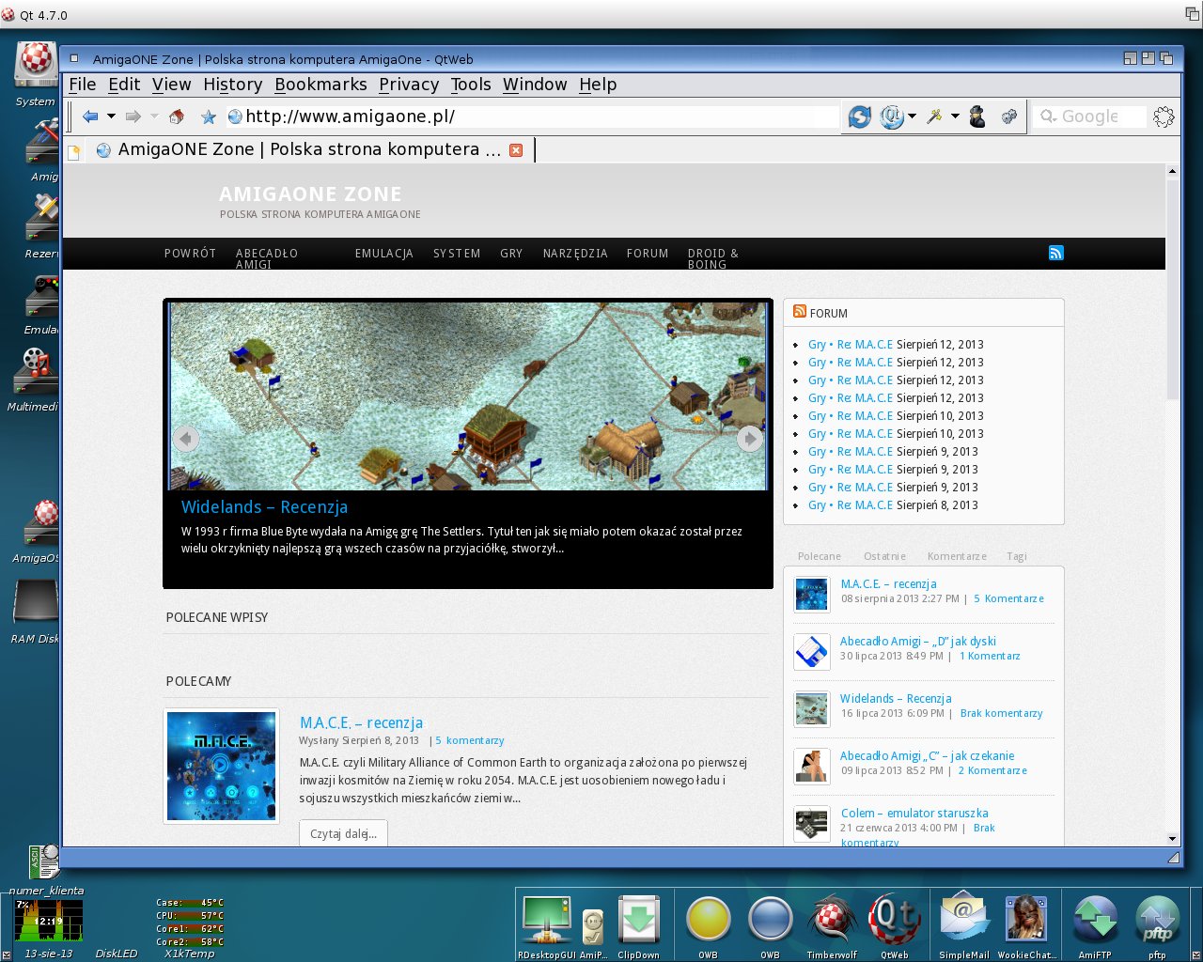Open the View menu

172,85
